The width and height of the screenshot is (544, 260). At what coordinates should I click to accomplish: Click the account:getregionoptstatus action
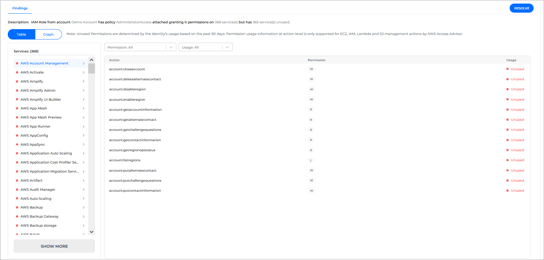pyautogui.click(x=132, y=150)
